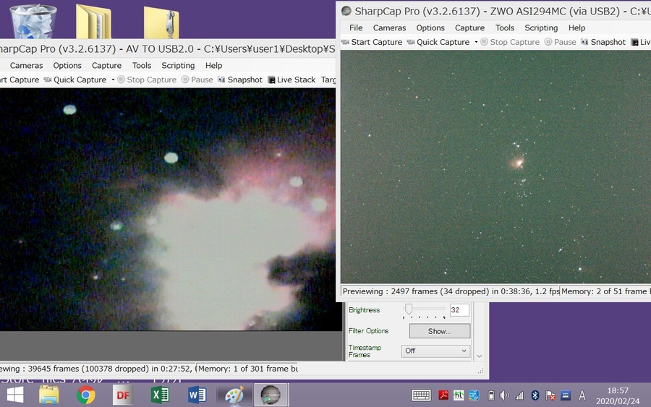Open Scripting menu in ZWO ASI294MC window

tap(541, 27)
